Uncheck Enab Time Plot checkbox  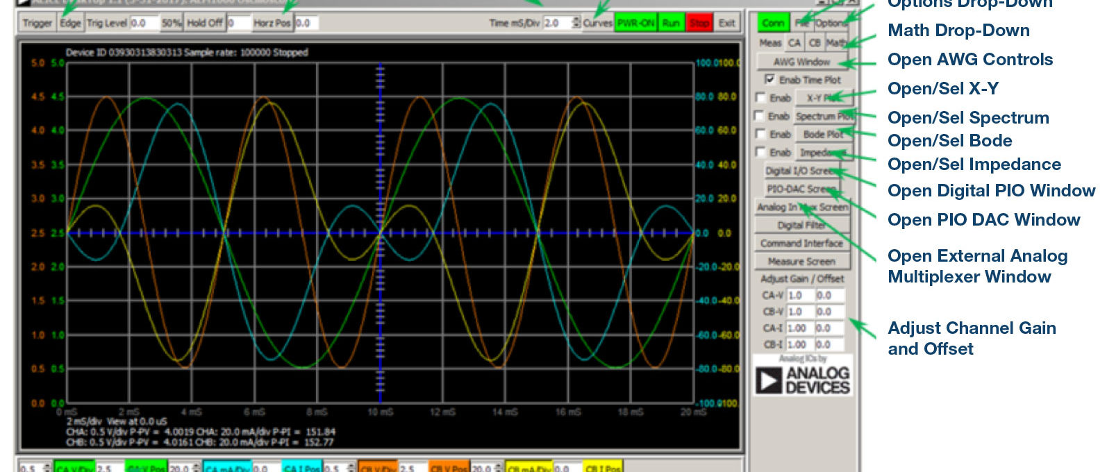(x=769, y=79)
